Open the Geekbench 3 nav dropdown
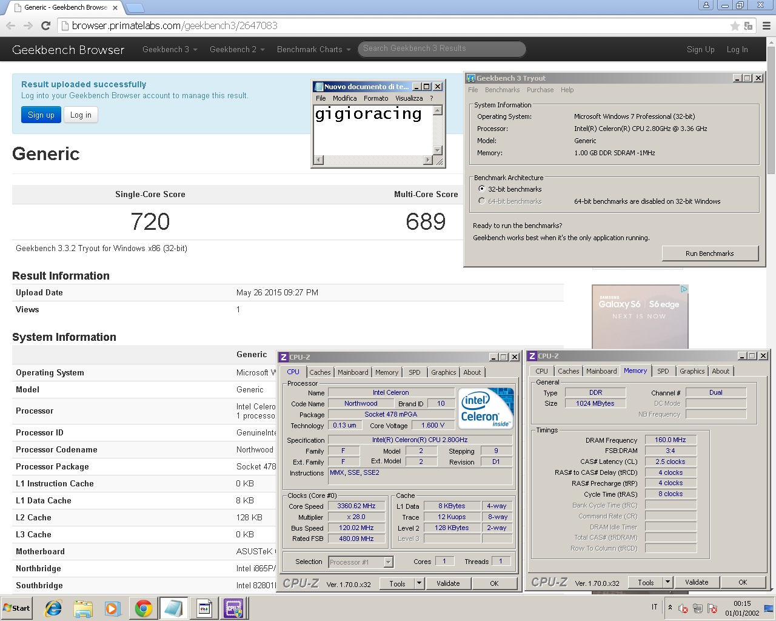Screen dimensions: 776x621 170,49
